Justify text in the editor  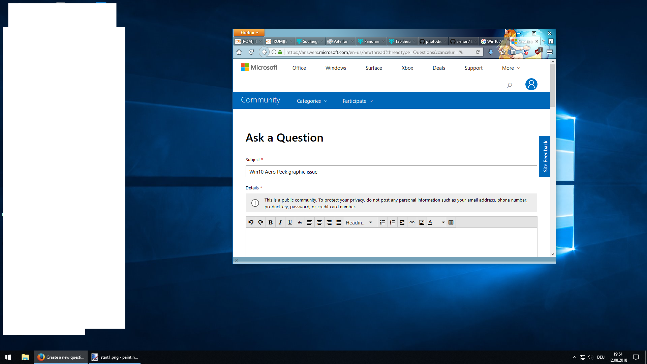point(339,222)
